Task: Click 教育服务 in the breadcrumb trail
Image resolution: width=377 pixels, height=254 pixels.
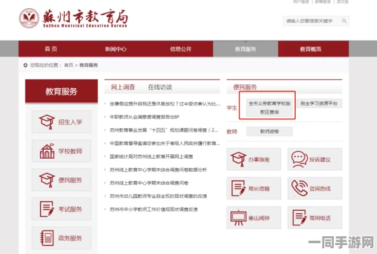Action: point(88,65)
